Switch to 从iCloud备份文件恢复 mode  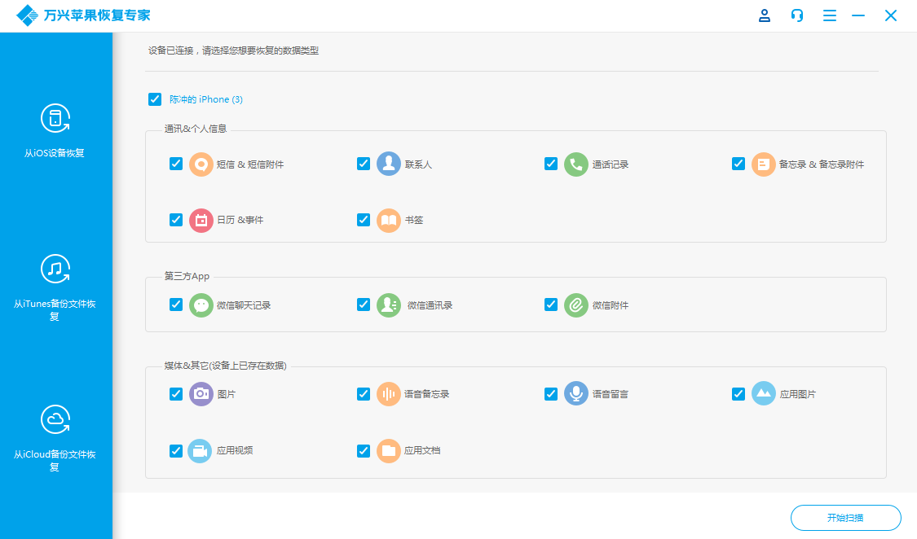pyautogui.click(x=55, y=438)
